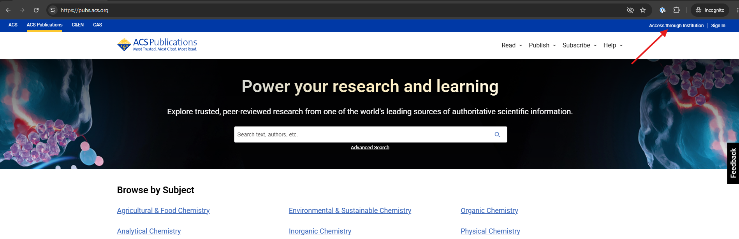Open the Read dropdown menu
The image size is (739, 239).
[x=512, y=45]
